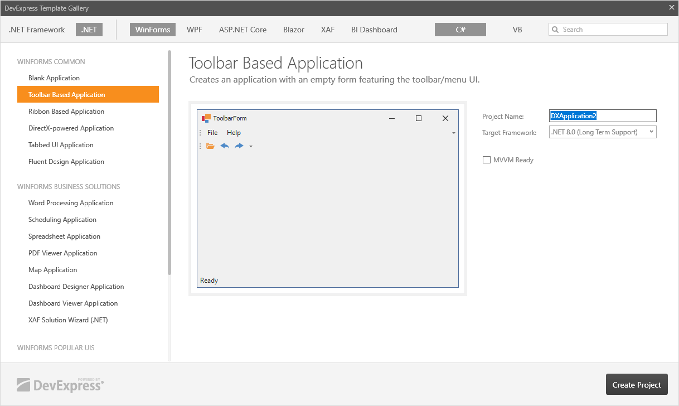The width and height of the screenshot is (679, 406).
Task: Click the undo arrow in preview toolbar
Action: tap(225, 146)
